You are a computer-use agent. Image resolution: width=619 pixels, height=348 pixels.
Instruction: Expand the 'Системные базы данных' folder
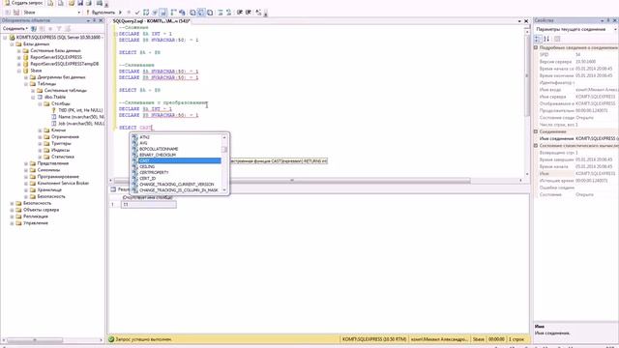(x=18, y=51)
